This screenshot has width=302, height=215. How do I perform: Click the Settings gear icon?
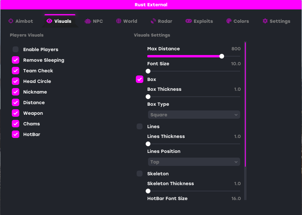(x=265, y=21)
